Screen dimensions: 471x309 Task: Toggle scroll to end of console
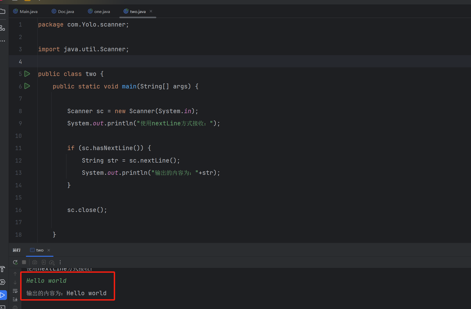tap(15, 299)
